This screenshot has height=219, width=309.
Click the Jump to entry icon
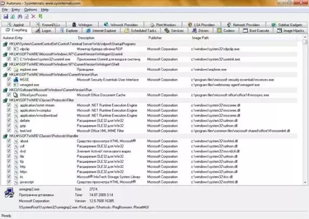pos(40,17)
